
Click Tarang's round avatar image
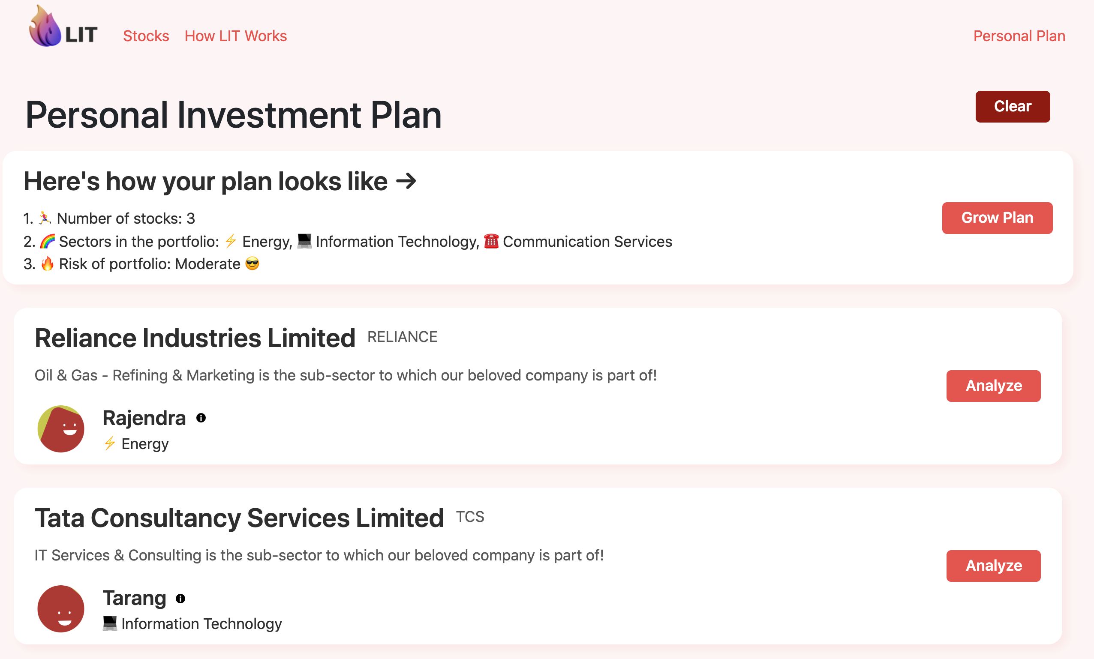pyautogui.click(x=61, y=608)
